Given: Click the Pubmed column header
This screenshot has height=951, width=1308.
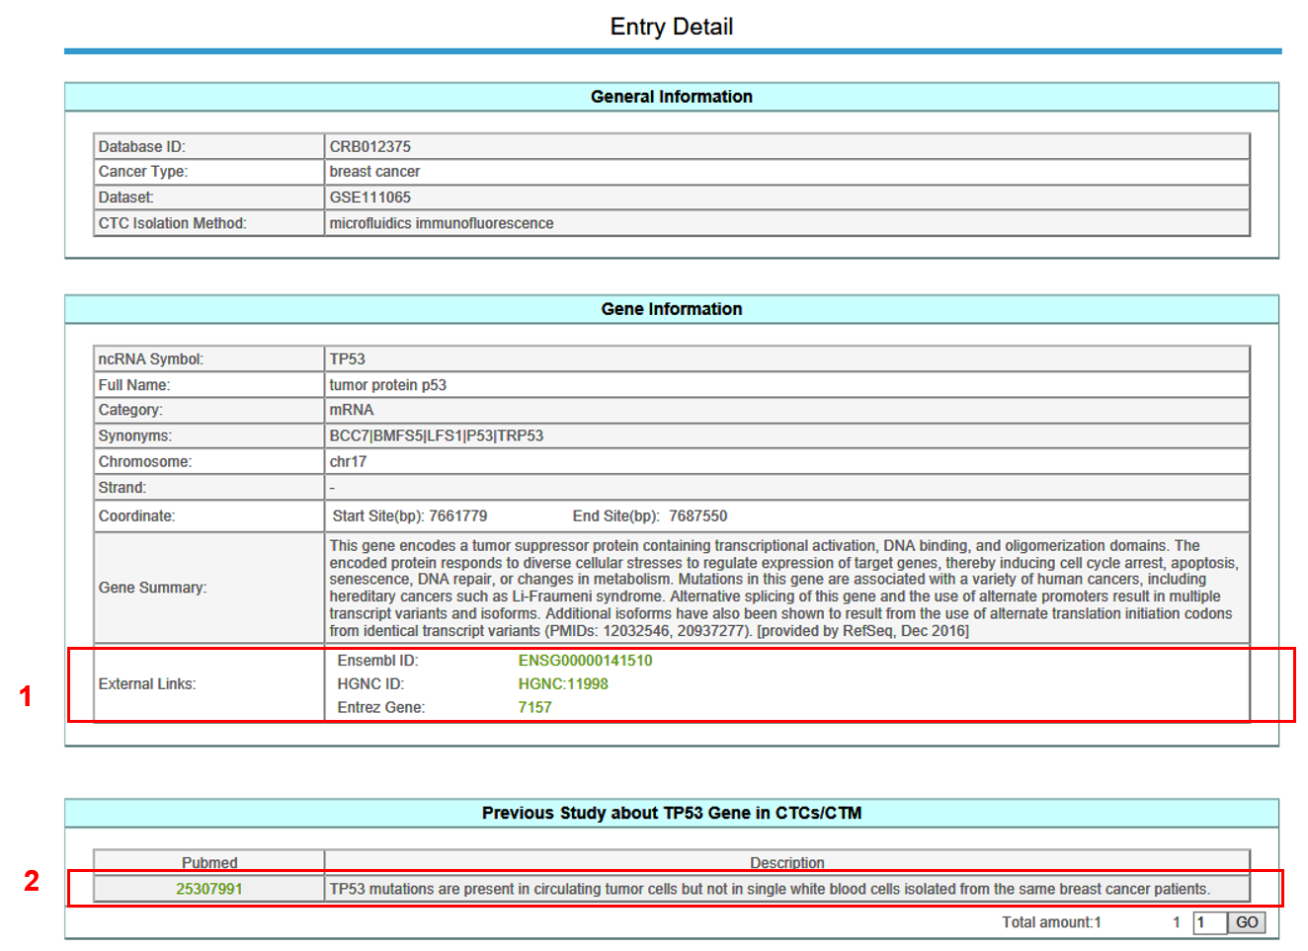Looking at the screenshot, I should [x=209, y=862].
